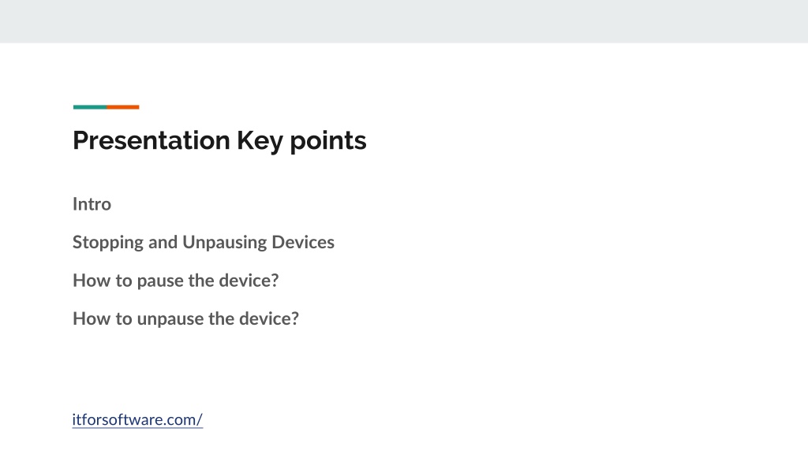This screenshot has height=454, width=808.
Task: Click the word Presentation in the title
Action: tap(151, 140)
